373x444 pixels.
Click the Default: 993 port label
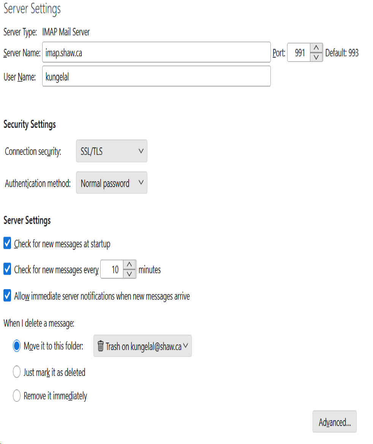342,53
